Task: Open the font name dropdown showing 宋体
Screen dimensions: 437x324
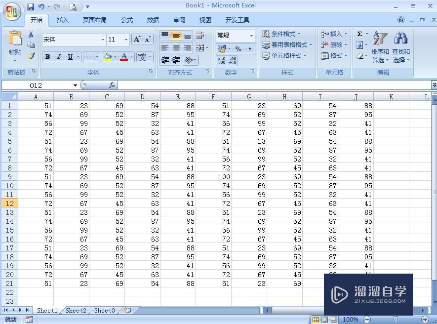Action: click(x=102, y=40)
